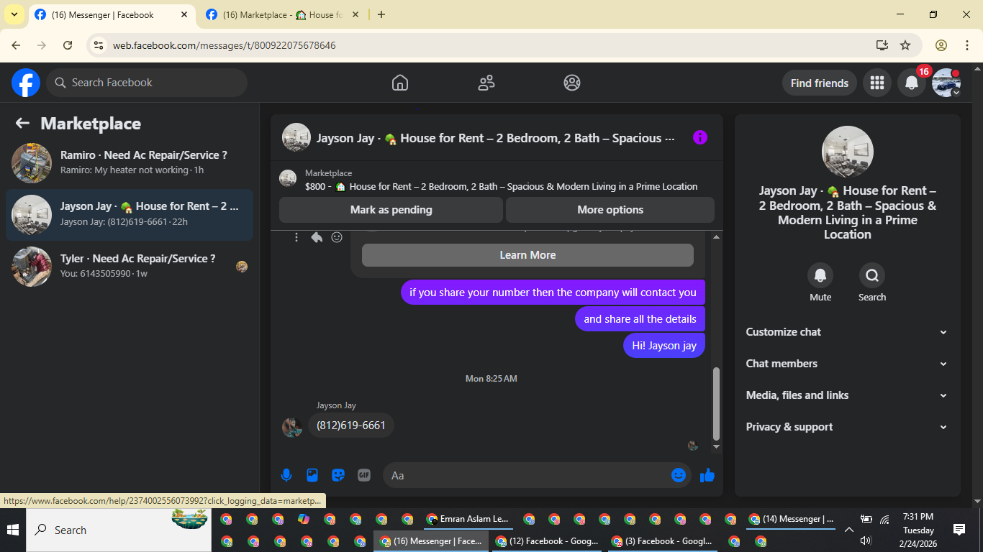Click browser address bar URL
The image size is (983, 552).
(224, 45)
